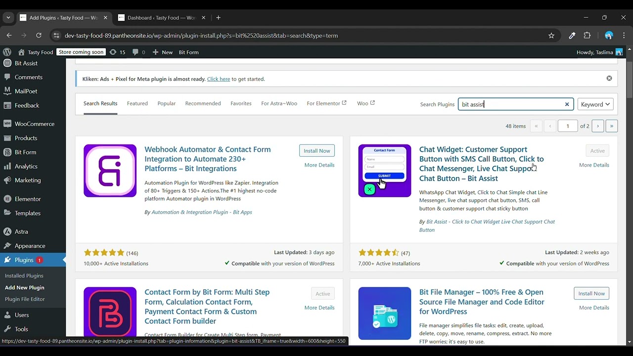
Task: Open the WooCommerce sidebar menu
Action: 33,124
